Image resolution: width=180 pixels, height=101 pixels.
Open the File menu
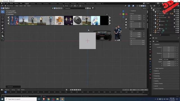4,4
